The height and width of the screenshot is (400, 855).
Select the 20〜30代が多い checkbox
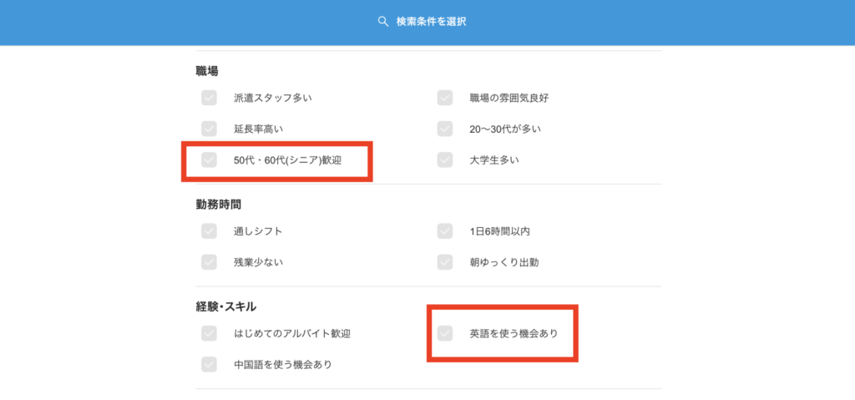(445, 129)
